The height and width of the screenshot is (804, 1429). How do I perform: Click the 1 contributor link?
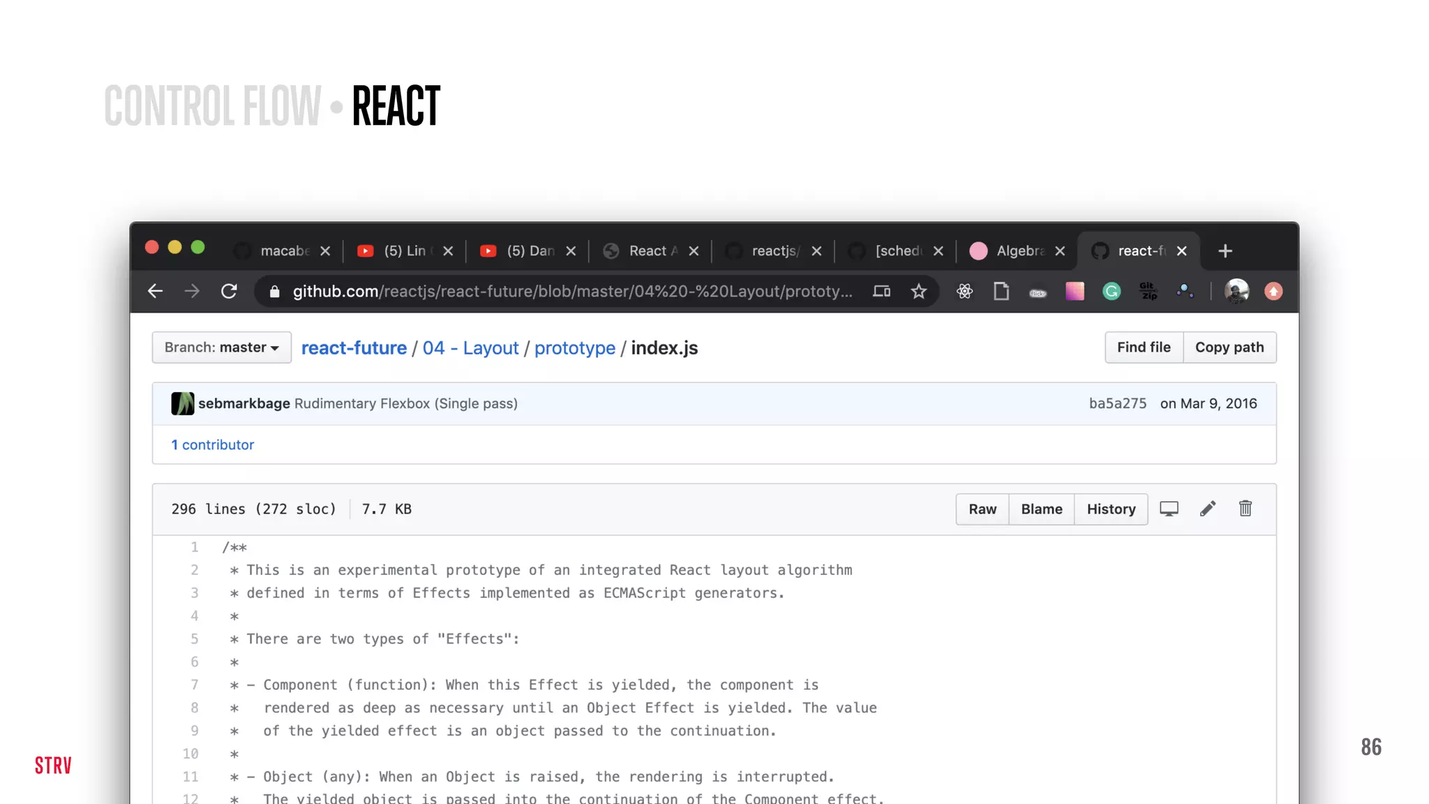tap(213, 445)
